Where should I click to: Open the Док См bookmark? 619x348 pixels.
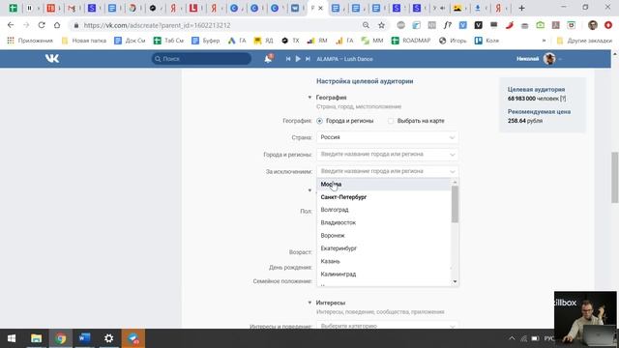(130, 41)
